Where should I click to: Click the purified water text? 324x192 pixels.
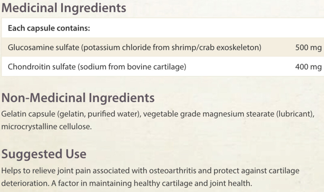click(x=114, y=114)
